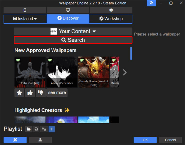This screenshot has width=185, height=145.
Task: Click the upload wallpaper button
Action: 40,140
